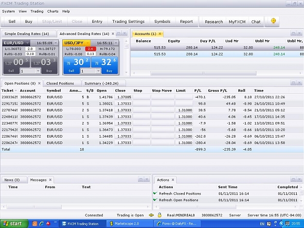This screenshot has height=228, width=304.
Task: Open the System menu
Action: click(x=8, y=12)
